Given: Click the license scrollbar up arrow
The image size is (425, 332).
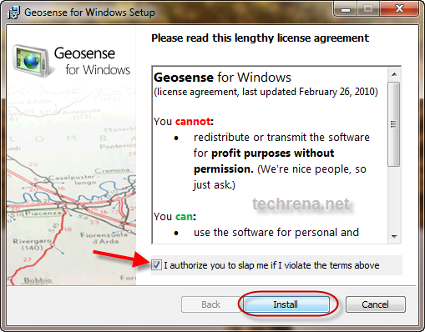Looking at the screenshot, I should click(x=394, y=74).
